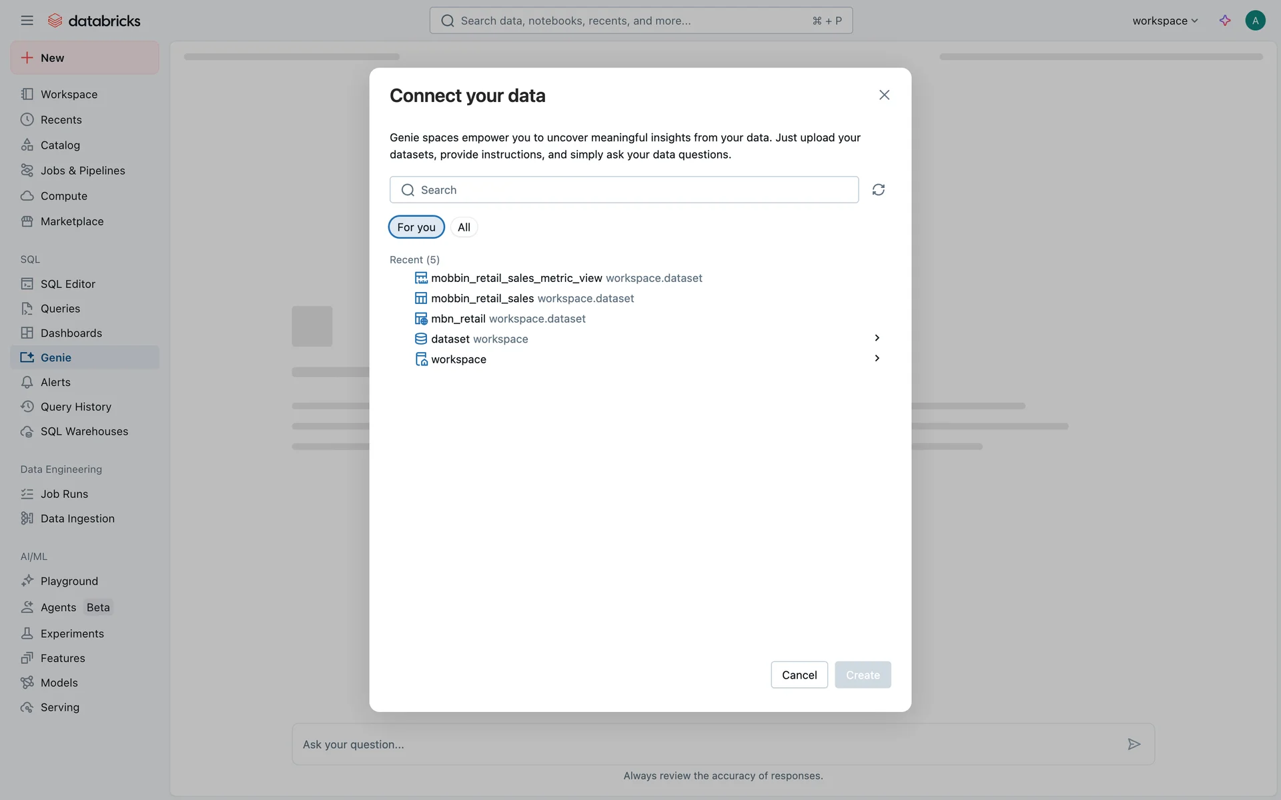Go to Catalog in the sidebar
Image resolution: width=1281 pixels, height=800 pixels.
coord(60,145)
